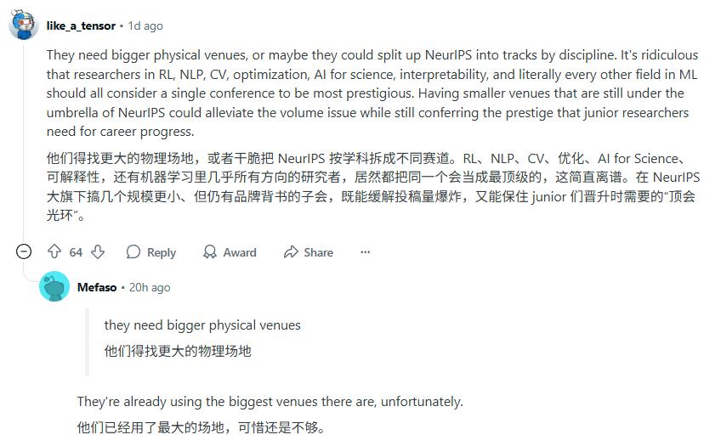Click the quoted 'they need bigger physical venues' text
The image size is (721, 446).
click(x=202, y=325)
